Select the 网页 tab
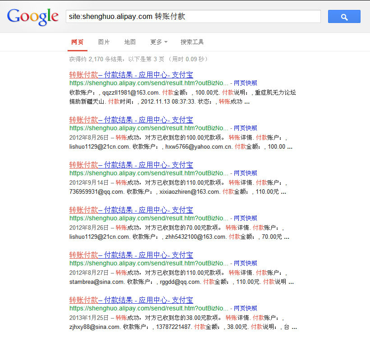Image resolution: width=370 pixels, height=337 pixels. 77,42
